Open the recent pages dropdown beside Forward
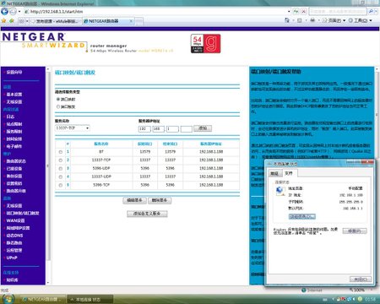 [19, 12]
